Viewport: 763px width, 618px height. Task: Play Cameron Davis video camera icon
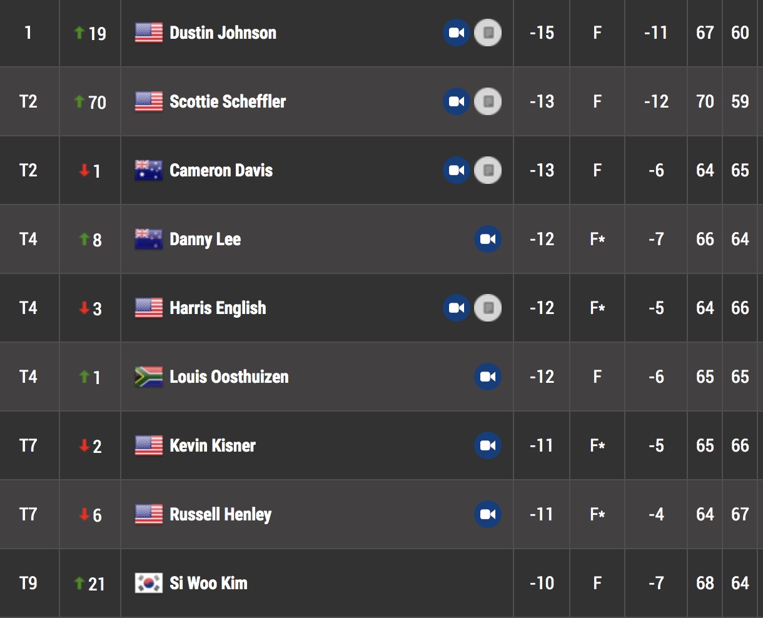pyautogui.click(x=457, y=170)
